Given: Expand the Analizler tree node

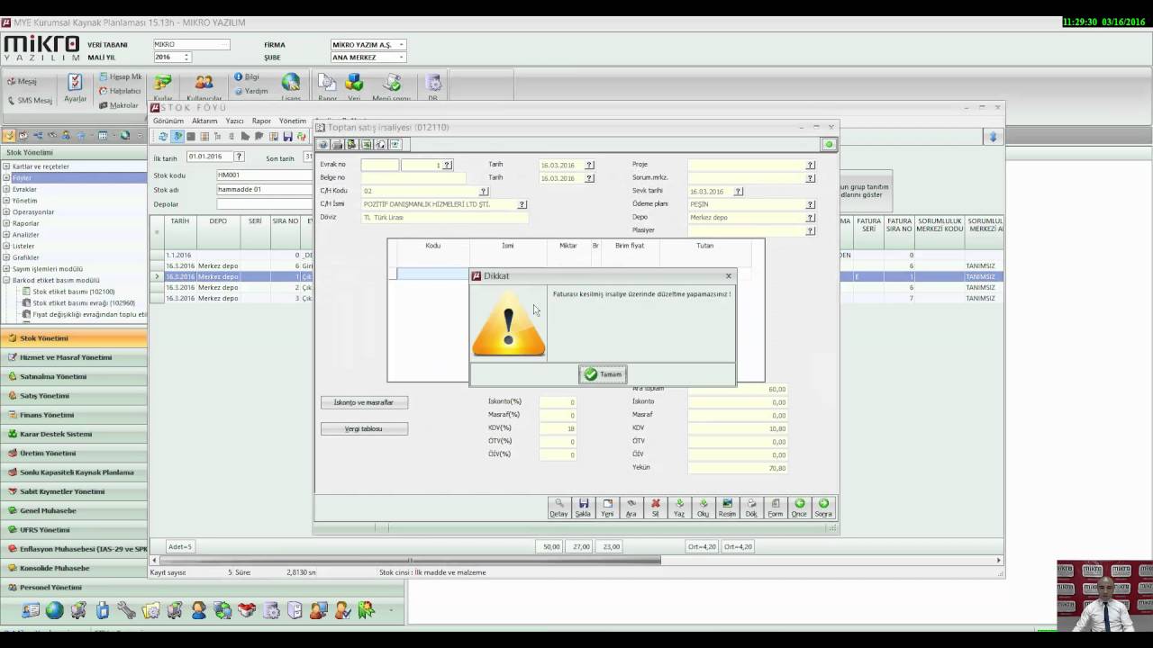Looking at the screenshot, I should [x=6, y=235].
